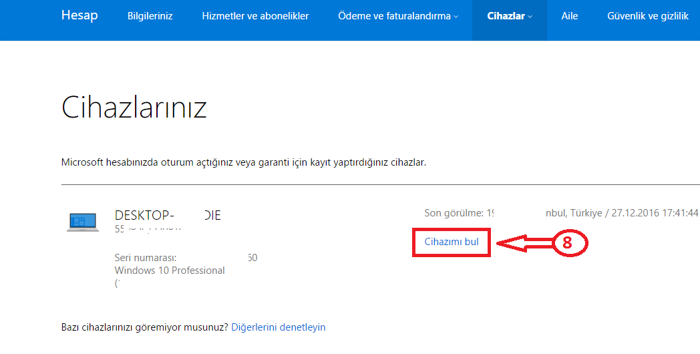Open the Aile menu item
Viewport: 700px width, 354px height.
570,16
